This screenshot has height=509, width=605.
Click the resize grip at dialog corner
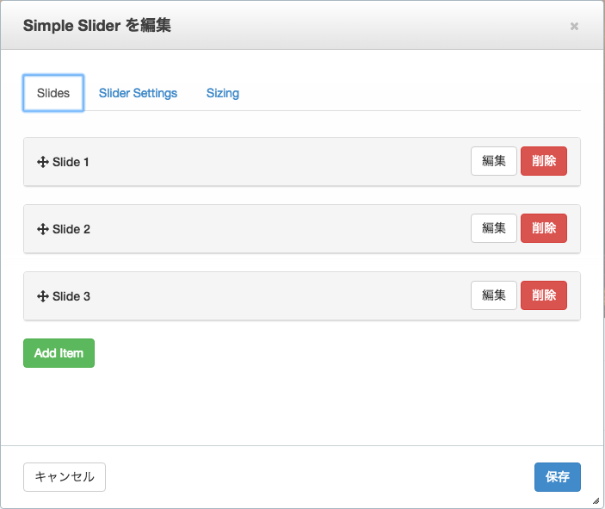point(596,501)
